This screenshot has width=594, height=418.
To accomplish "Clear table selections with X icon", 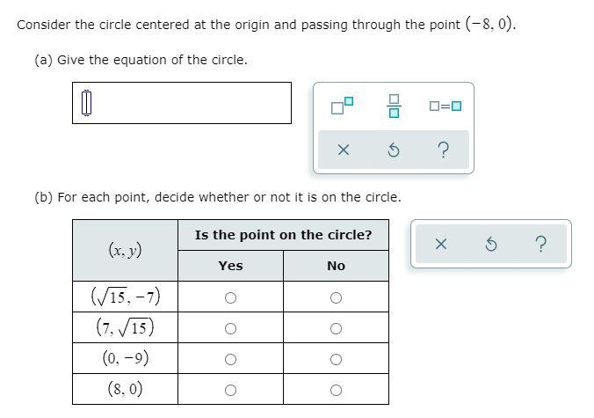I will tap(441, 244).
